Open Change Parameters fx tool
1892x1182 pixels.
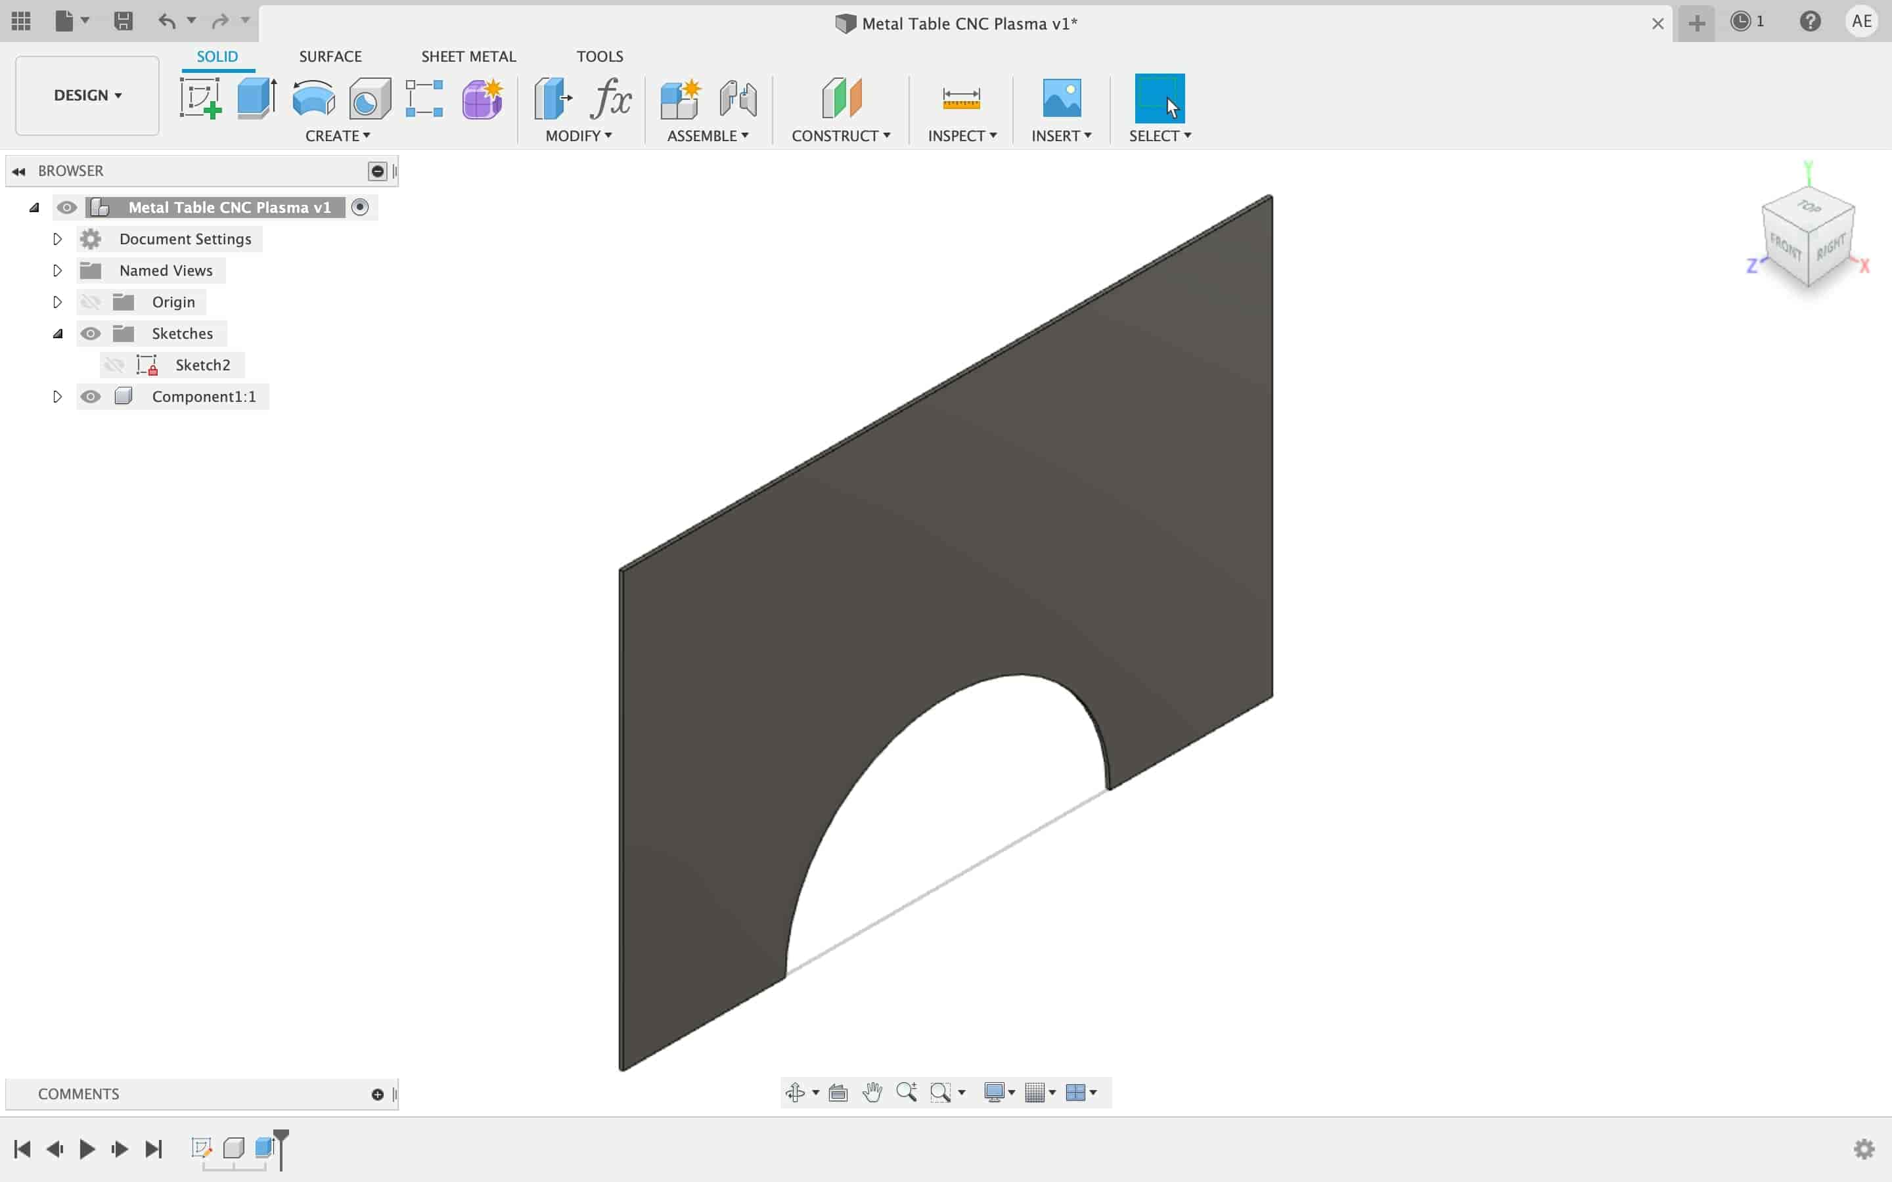tap(612, 98)
